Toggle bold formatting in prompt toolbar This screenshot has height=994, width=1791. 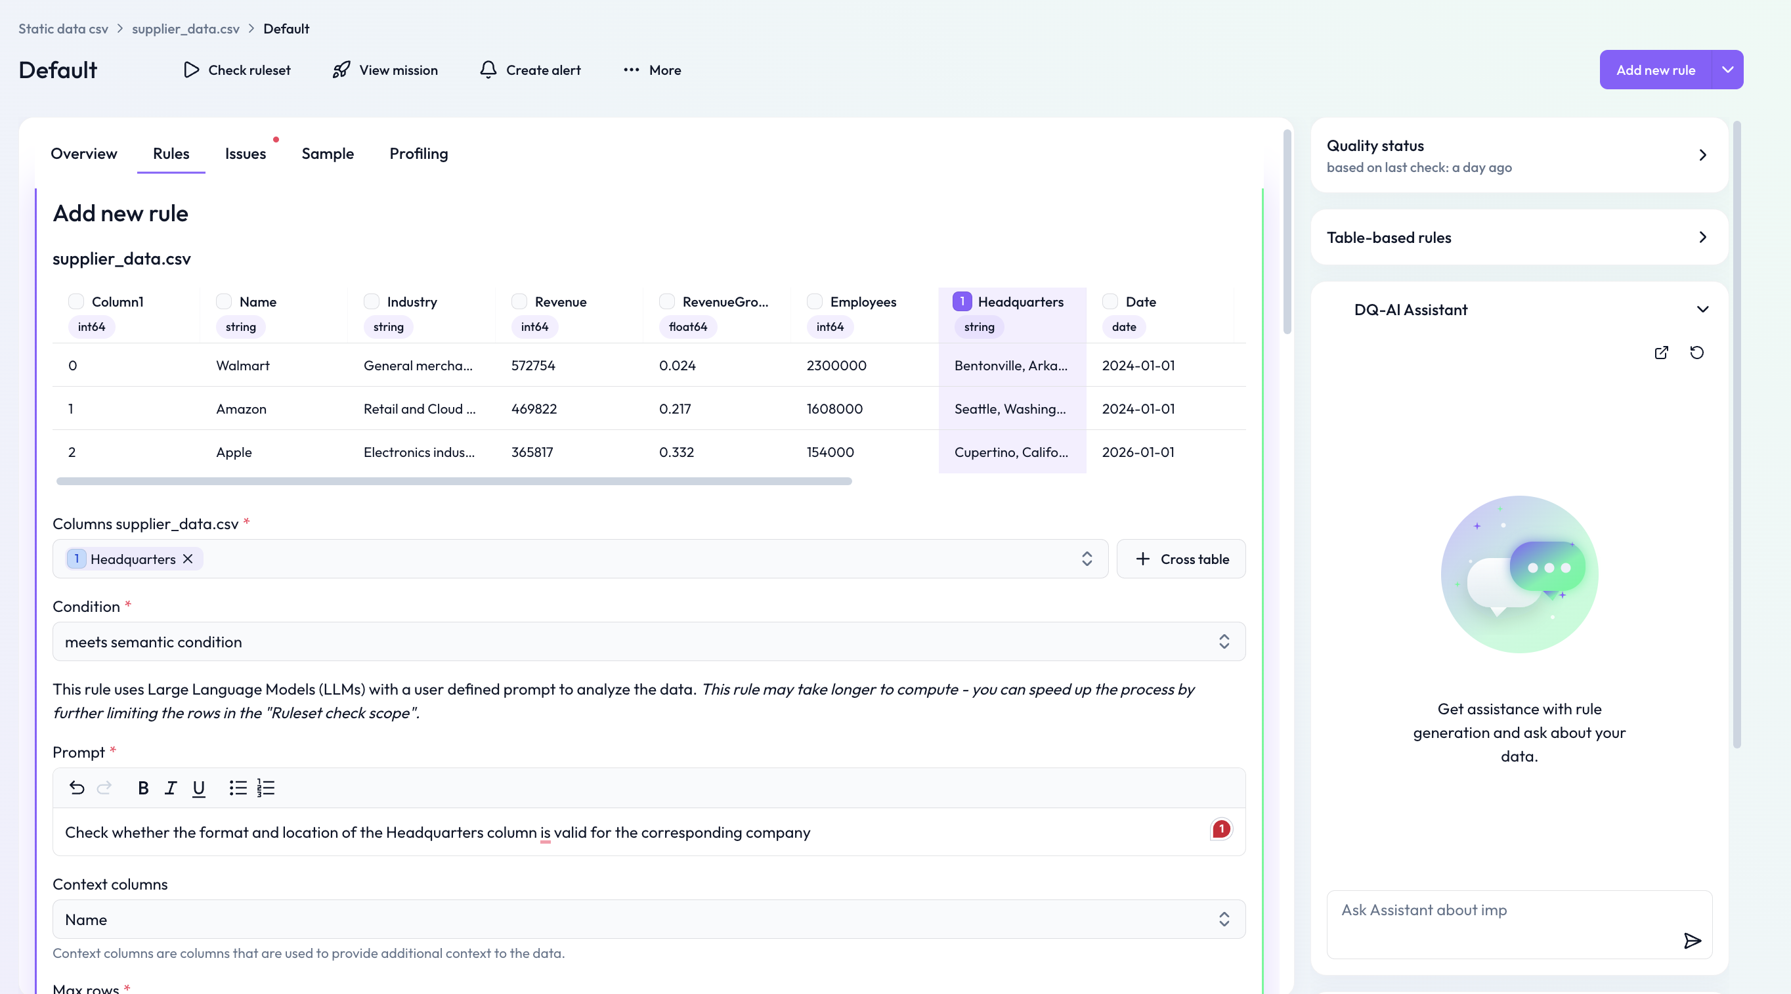(142, 788)
